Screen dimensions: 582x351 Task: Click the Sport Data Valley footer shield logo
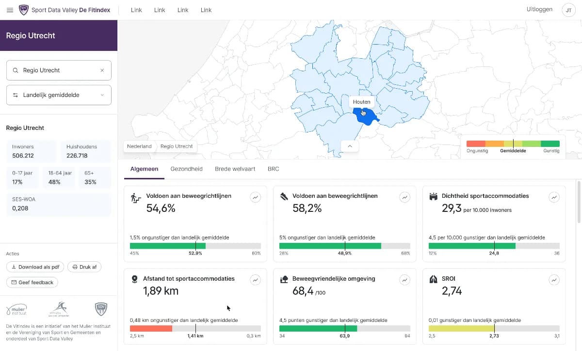coord(101,309)
